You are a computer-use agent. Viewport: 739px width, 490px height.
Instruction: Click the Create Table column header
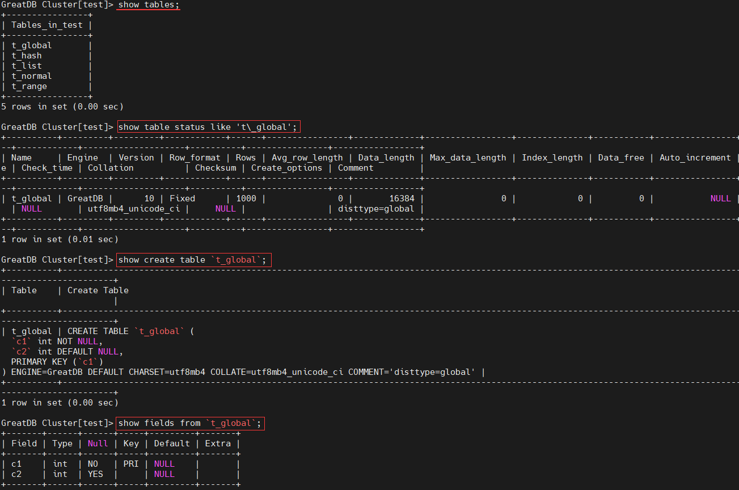pyautogui.click(x=98, y=290)
